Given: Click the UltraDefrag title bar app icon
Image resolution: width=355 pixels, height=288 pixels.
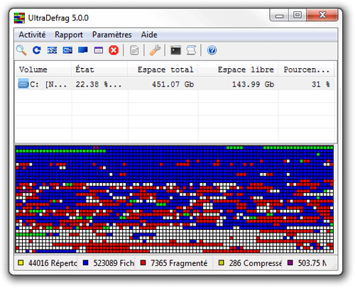Looking at the screenshot, I should 19,18.
